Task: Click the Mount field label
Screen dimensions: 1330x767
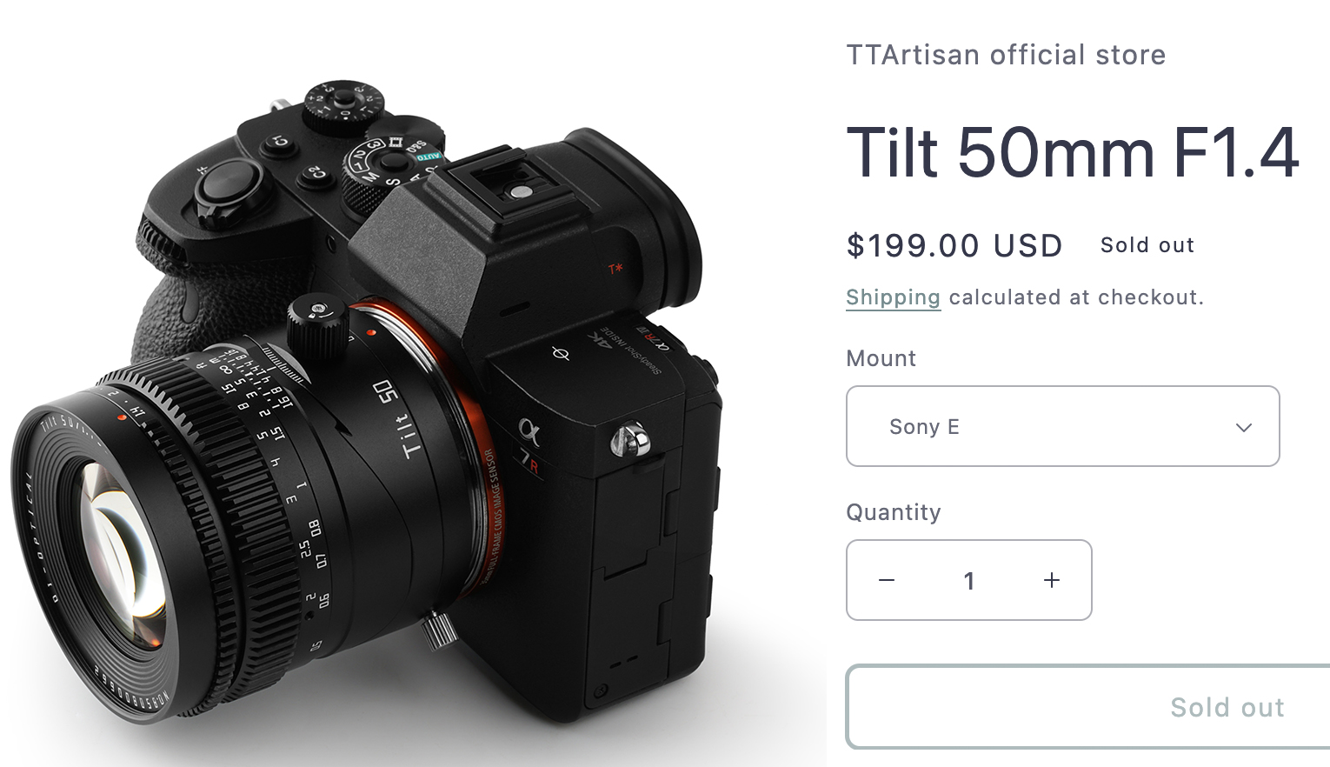Action: tap(881, 358)
